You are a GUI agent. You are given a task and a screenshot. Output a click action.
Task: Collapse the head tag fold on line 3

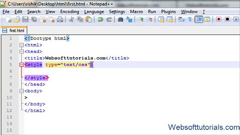click(x=21, y=52)
